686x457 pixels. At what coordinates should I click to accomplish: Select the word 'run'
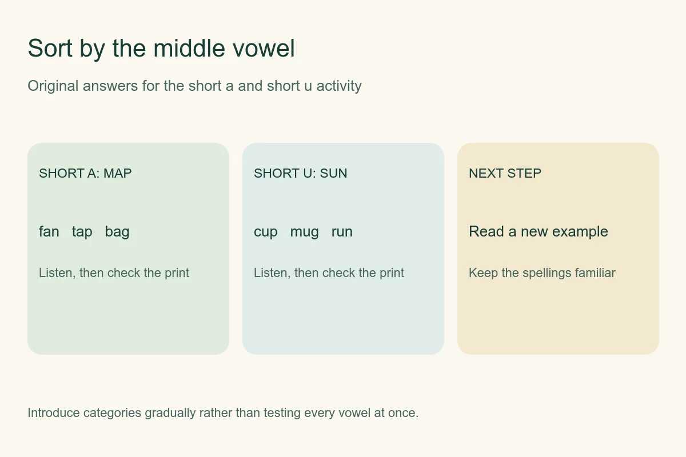[342, 232]
